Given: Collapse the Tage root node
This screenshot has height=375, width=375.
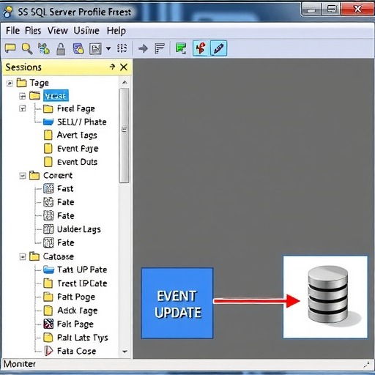Looking at the screenshot, I should click(10, 83).
